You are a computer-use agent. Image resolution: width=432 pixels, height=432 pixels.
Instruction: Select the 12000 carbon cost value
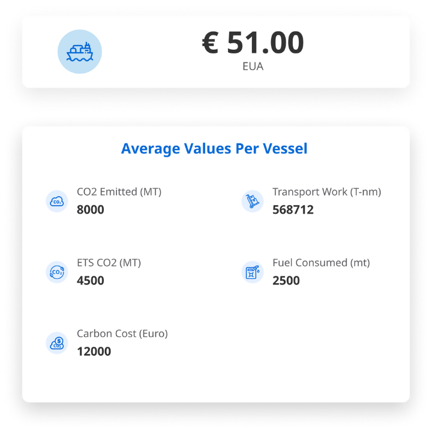click(x=94, y=351)
